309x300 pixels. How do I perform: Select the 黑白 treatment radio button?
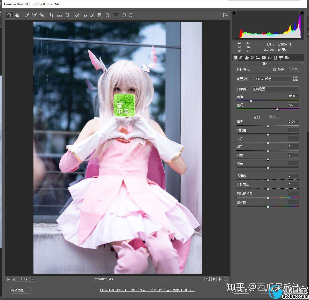(289, 70)
